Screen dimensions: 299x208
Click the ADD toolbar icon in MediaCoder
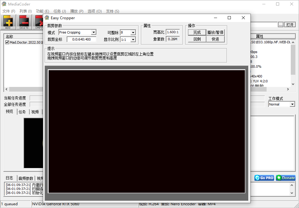pos(8,22)
